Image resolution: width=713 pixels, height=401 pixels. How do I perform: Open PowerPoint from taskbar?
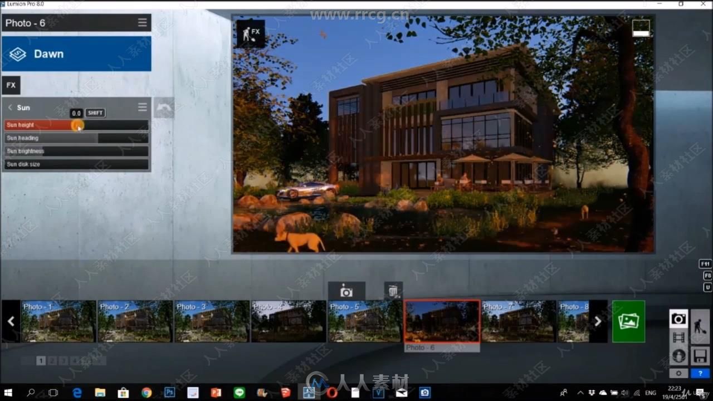point(216,393)
